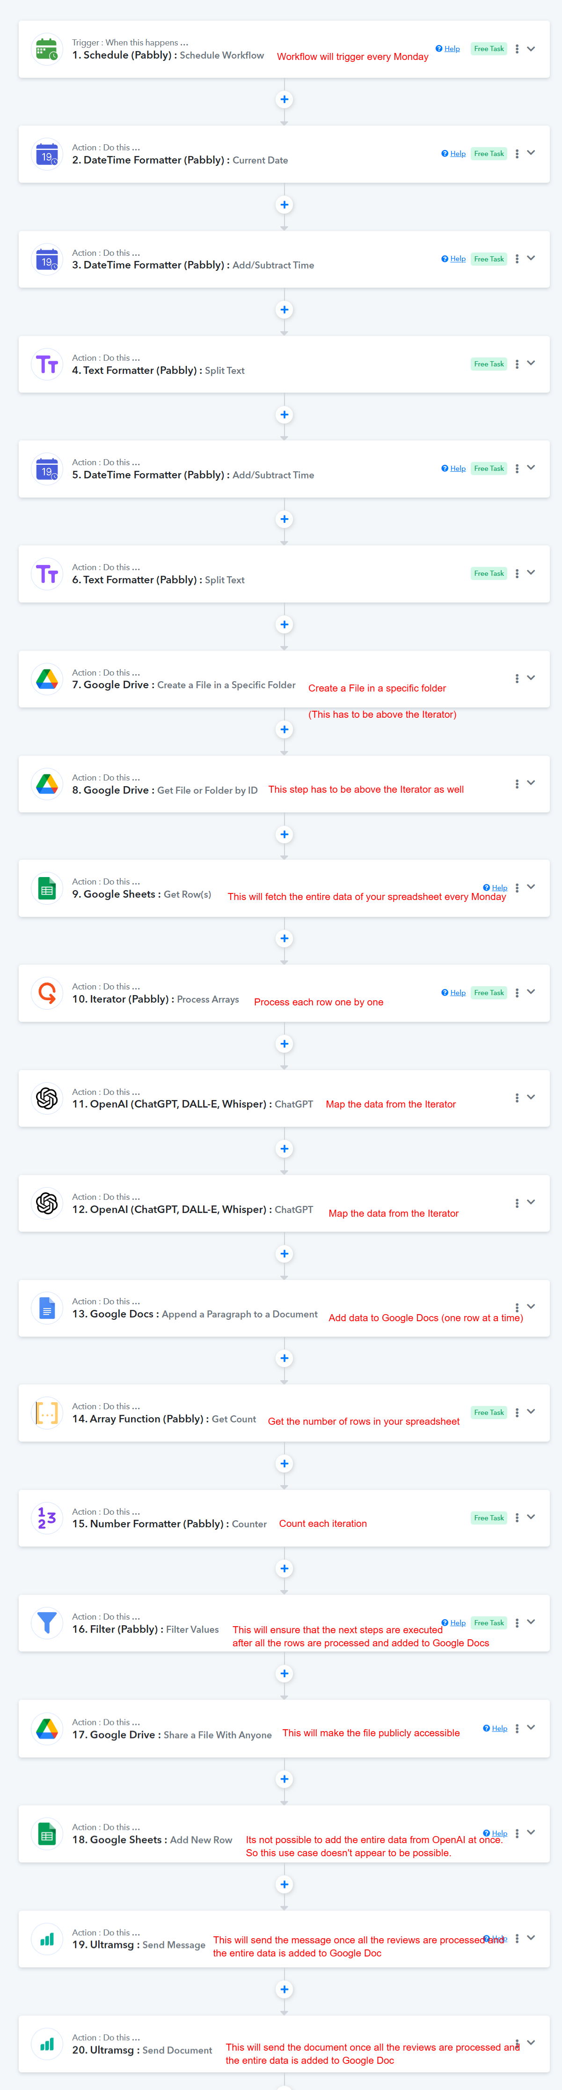Image resolution: width=562 pixels, height=2090 pixels.
Task: Click the Iterator (Pabbly) icon on step 10
Action: point(47,993)
